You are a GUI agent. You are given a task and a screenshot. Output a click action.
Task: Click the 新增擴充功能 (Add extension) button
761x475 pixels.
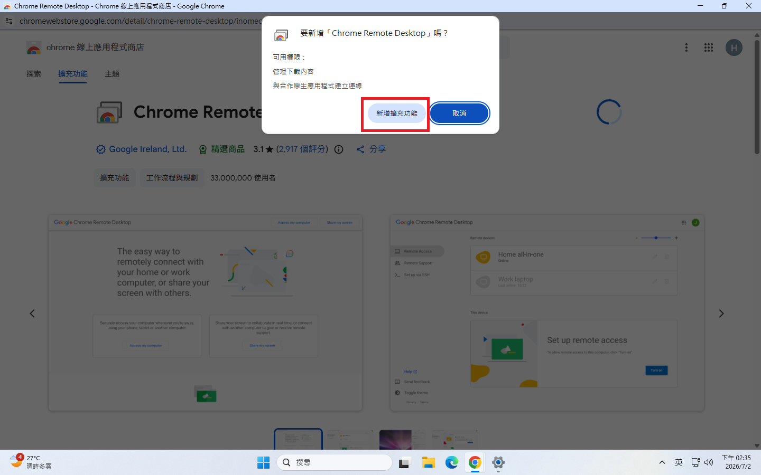396,113
